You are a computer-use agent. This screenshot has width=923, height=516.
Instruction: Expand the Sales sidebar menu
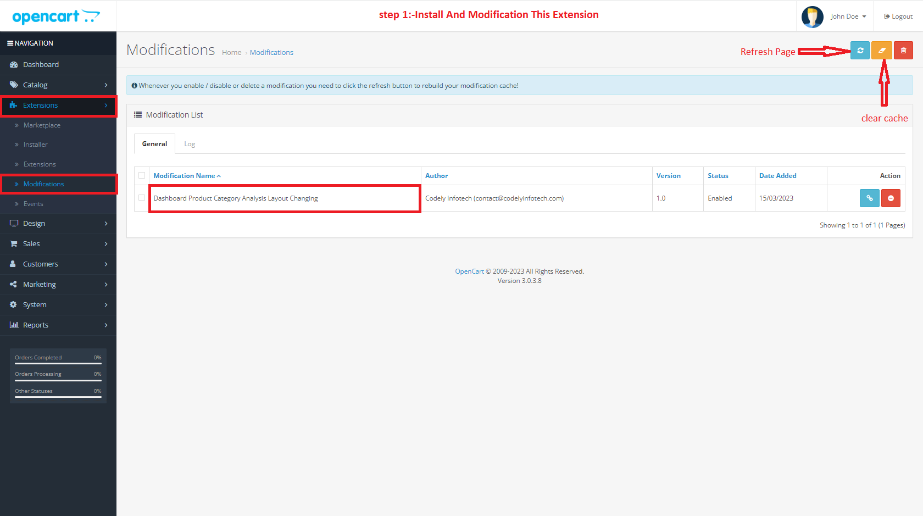[58, 244]
